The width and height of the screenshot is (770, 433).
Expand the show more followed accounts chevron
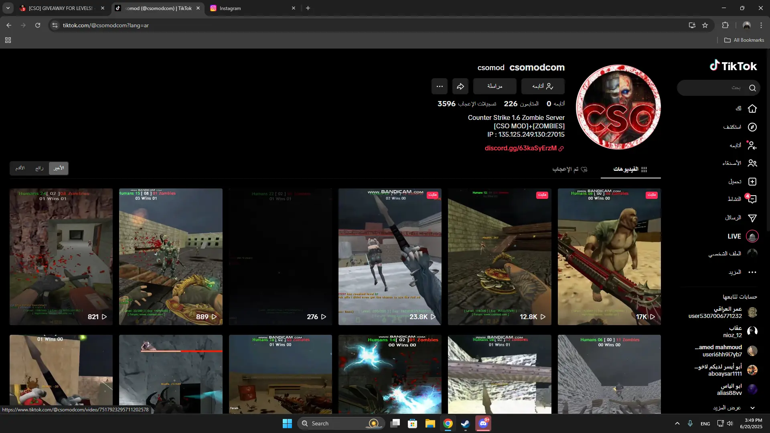pos(752,408)
